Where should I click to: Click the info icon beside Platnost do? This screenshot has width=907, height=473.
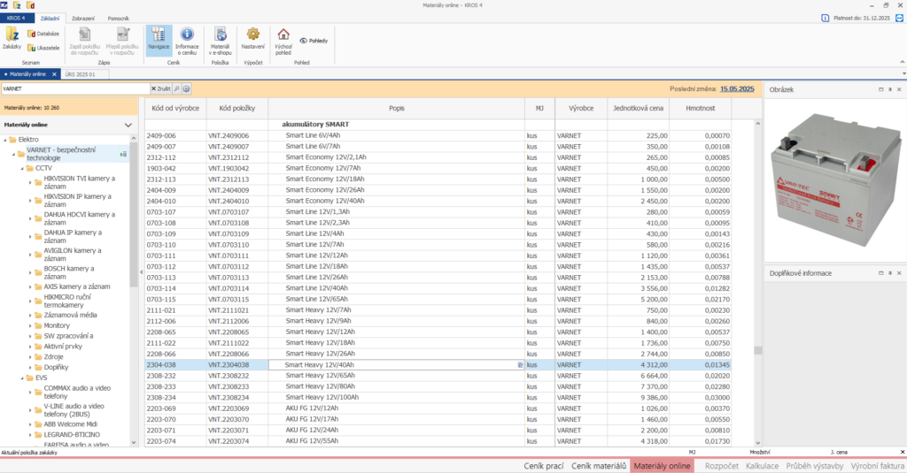coord(826,18)
